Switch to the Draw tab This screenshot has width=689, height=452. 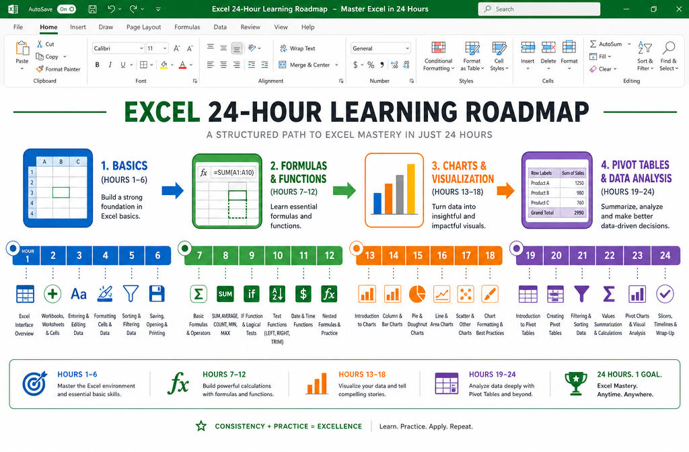(x=106, y=27)
